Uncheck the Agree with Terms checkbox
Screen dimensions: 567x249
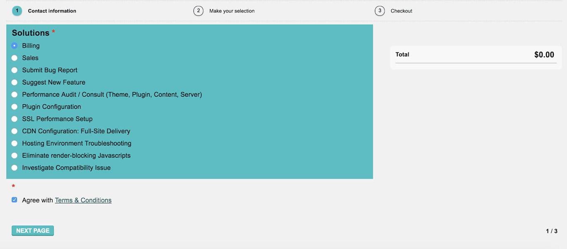click(x=15, y=200)
